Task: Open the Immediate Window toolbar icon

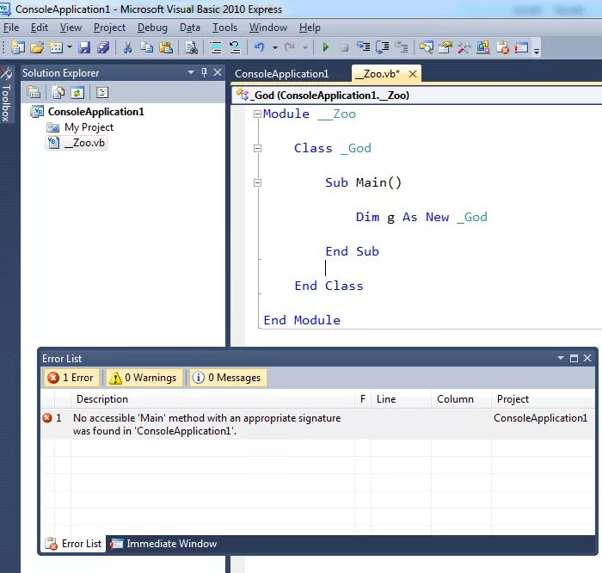Action: coord(521,47)
